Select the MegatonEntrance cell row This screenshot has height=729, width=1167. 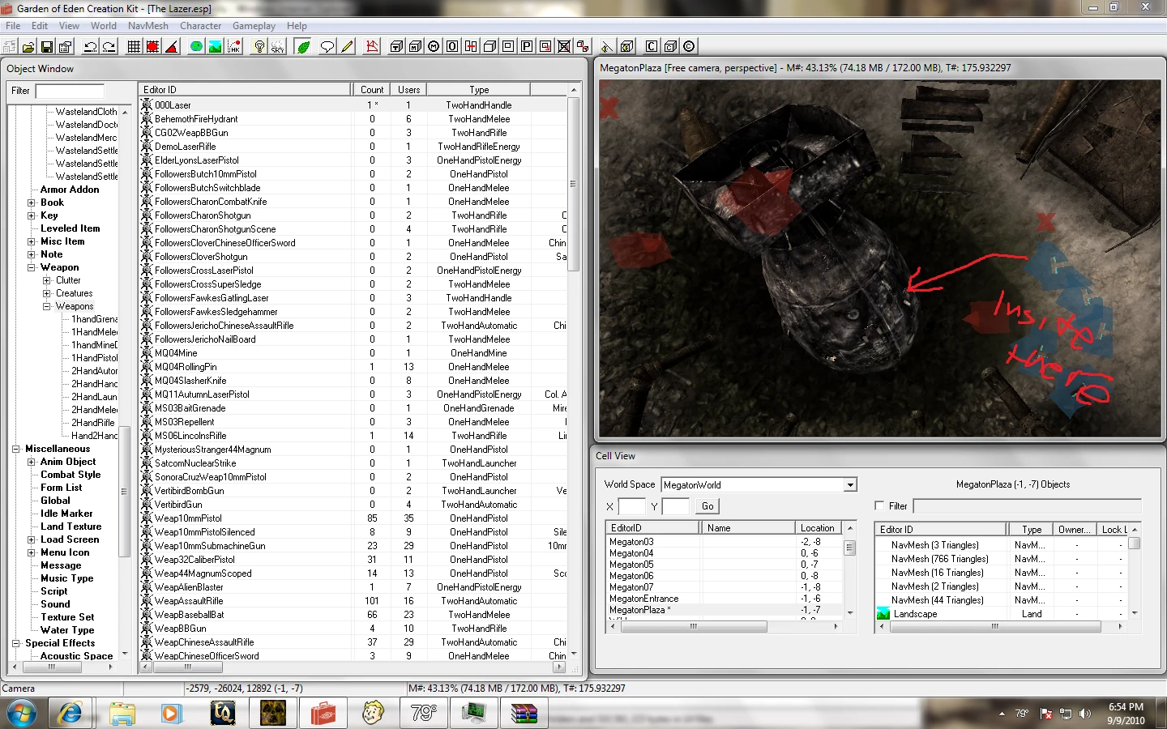(725, 599)
